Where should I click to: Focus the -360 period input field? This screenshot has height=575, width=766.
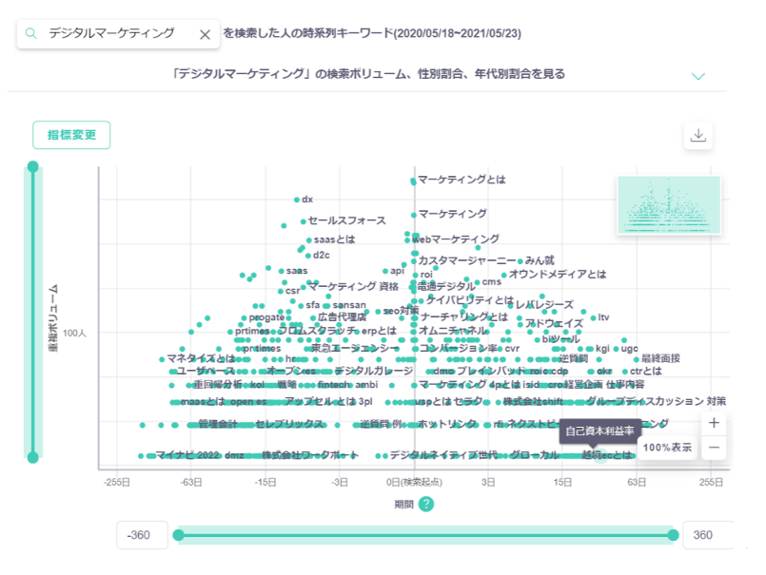pyautogui.click(x=143, y=535)
